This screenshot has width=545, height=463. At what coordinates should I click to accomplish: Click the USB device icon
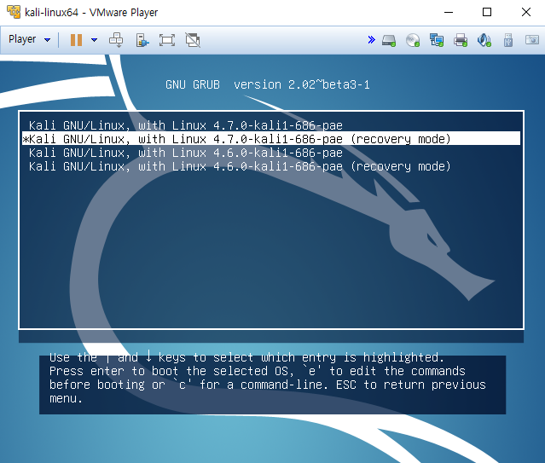pyautogui.click(x=508, y=40)
